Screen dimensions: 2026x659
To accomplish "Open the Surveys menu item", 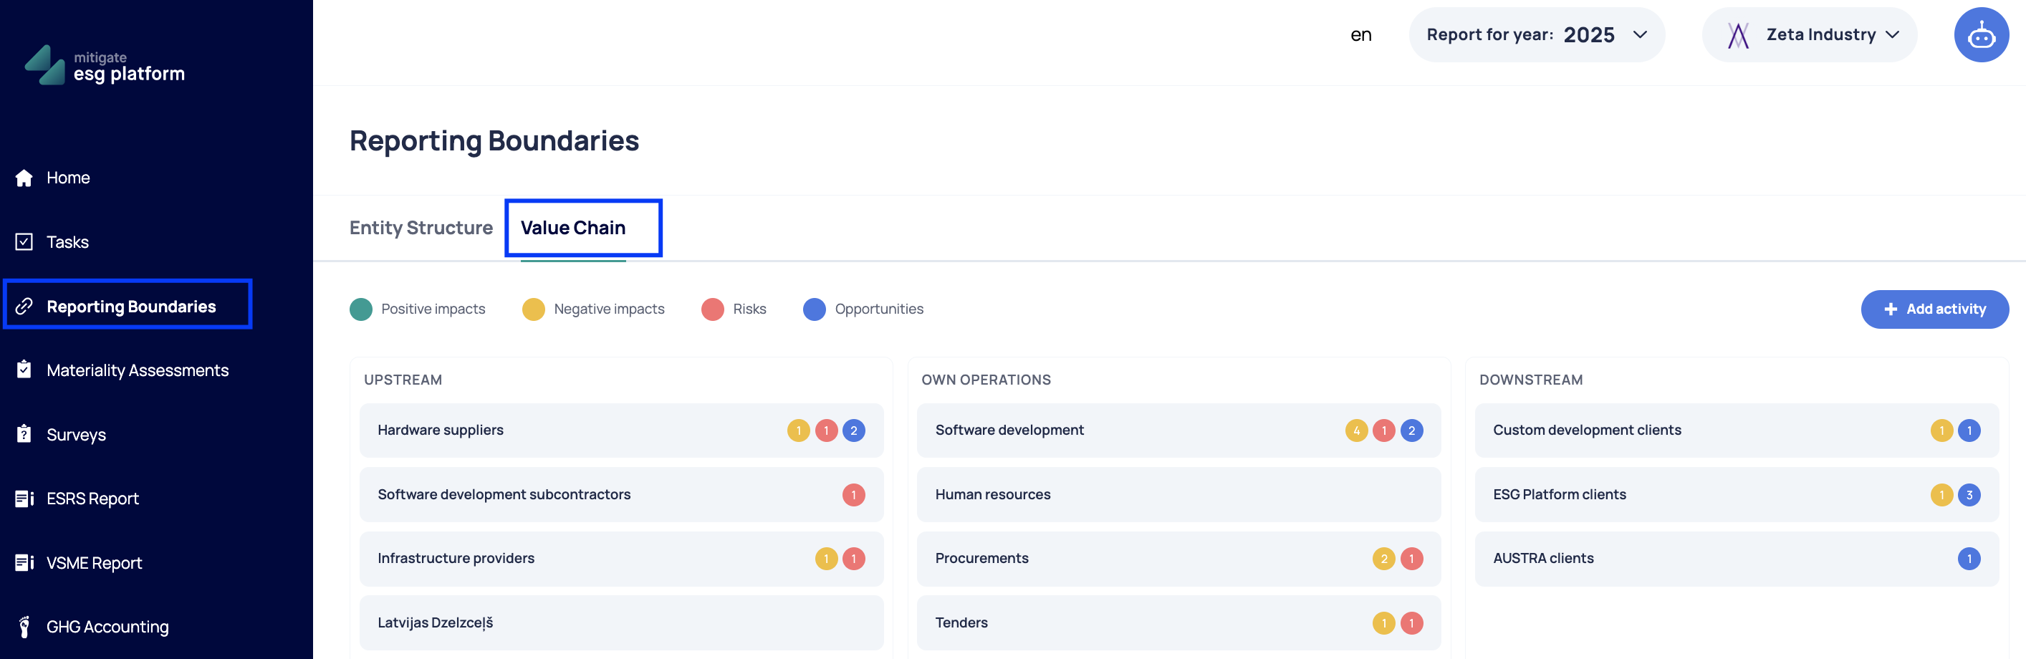I will pos(76,434).
